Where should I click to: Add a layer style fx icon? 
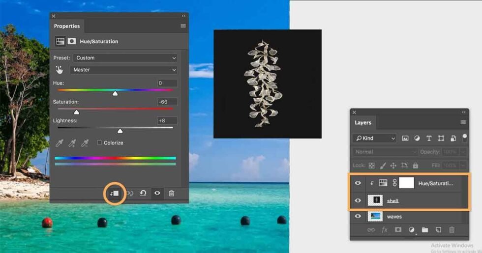(x=385, y=230)
